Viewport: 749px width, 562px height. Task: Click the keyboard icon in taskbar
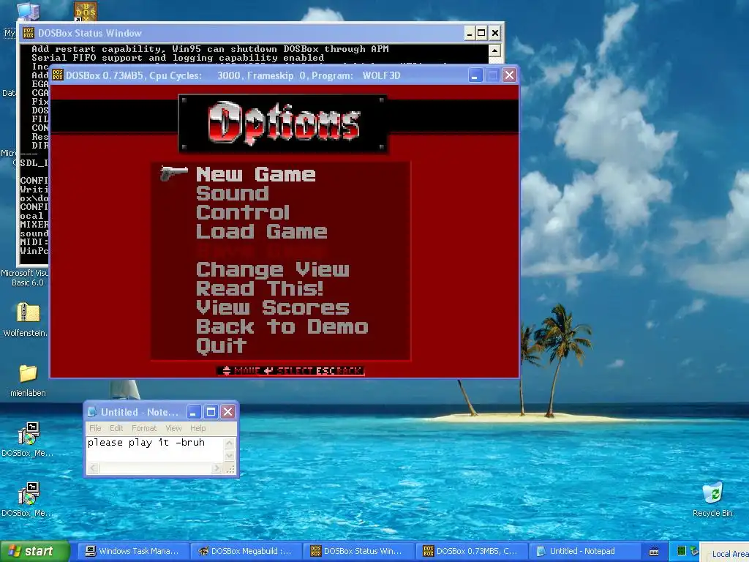pyautogui.click(x=654, y=552)
